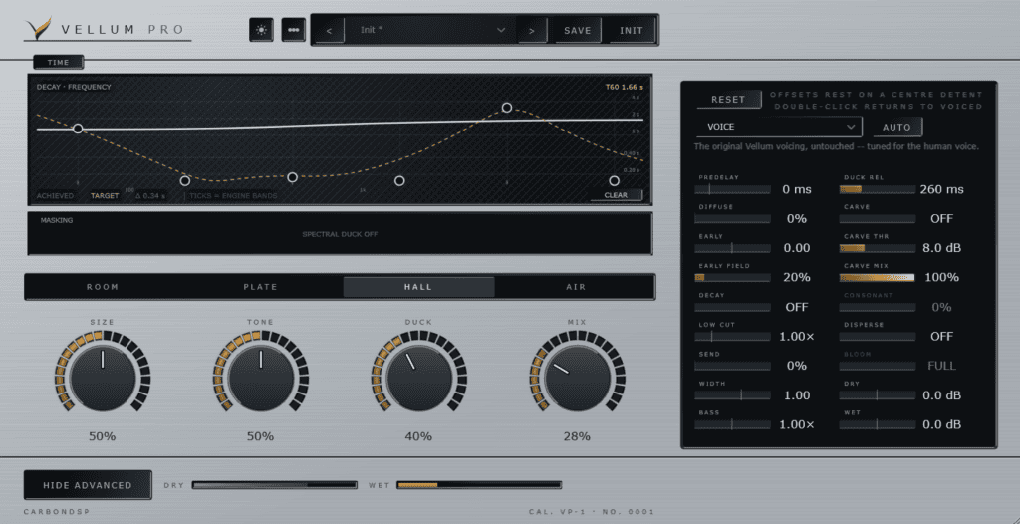
Task: Adjust the DECAY offset slider
Action: tap(732, 307)
